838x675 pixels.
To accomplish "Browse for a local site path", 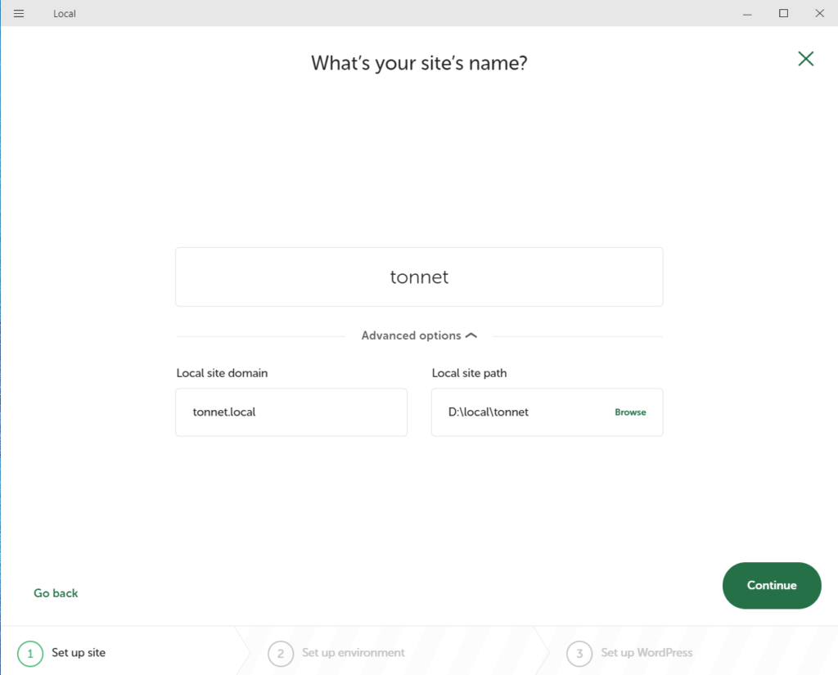I will click(x=630, y=412).
